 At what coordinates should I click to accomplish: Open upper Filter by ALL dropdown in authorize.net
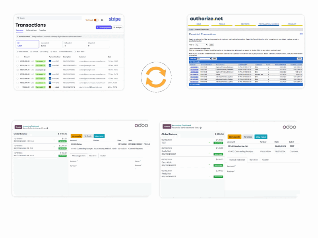(x=201, y=45)
